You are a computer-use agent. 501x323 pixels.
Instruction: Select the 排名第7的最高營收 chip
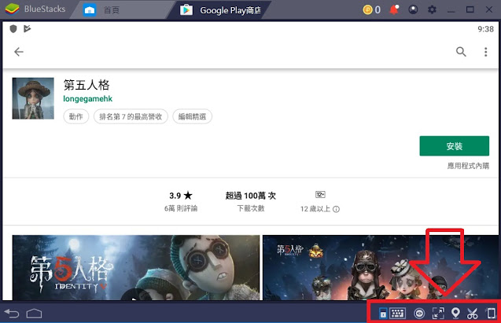[x=131, y=116]
